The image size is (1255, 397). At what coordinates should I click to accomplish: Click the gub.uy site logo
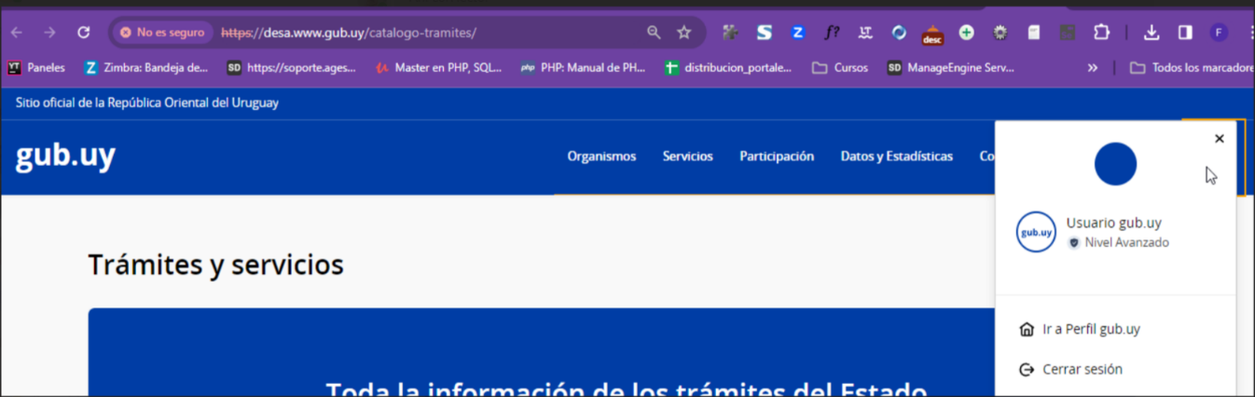point(65,156)
